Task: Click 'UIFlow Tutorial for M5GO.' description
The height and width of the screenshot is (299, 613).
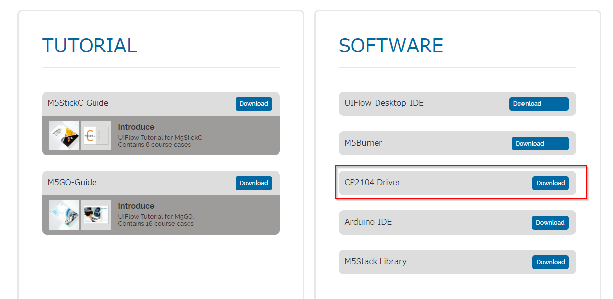Action: tap(156, 217)
